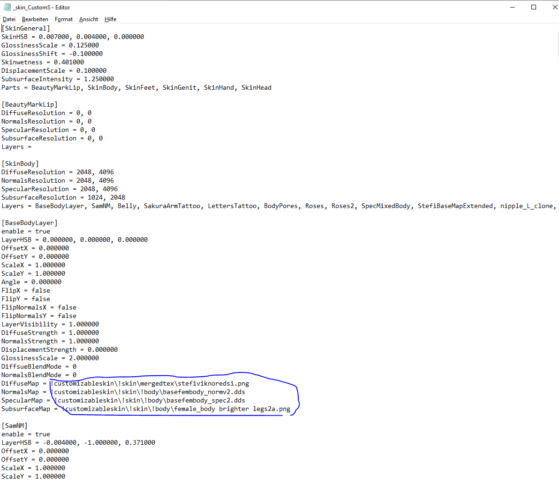Open the Datei menu
559x480 pixels.
click(x=9, y=19)
